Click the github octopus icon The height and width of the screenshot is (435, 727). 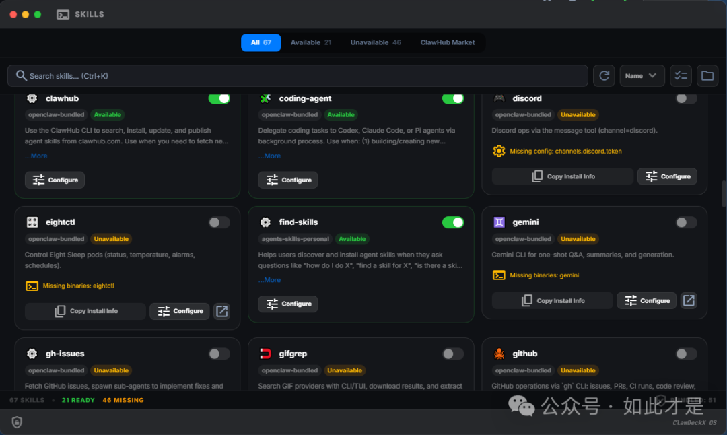point(499,354)
